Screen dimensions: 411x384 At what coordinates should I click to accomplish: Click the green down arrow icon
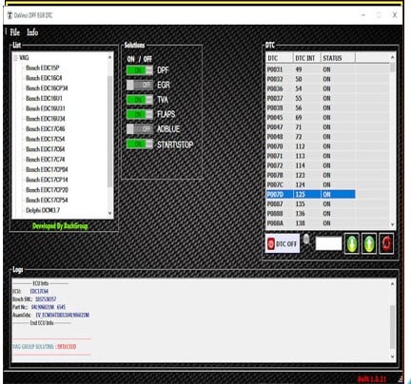pyautogui.click(x=352, y=243)
